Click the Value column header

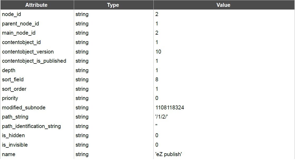(x=224, y=5)
